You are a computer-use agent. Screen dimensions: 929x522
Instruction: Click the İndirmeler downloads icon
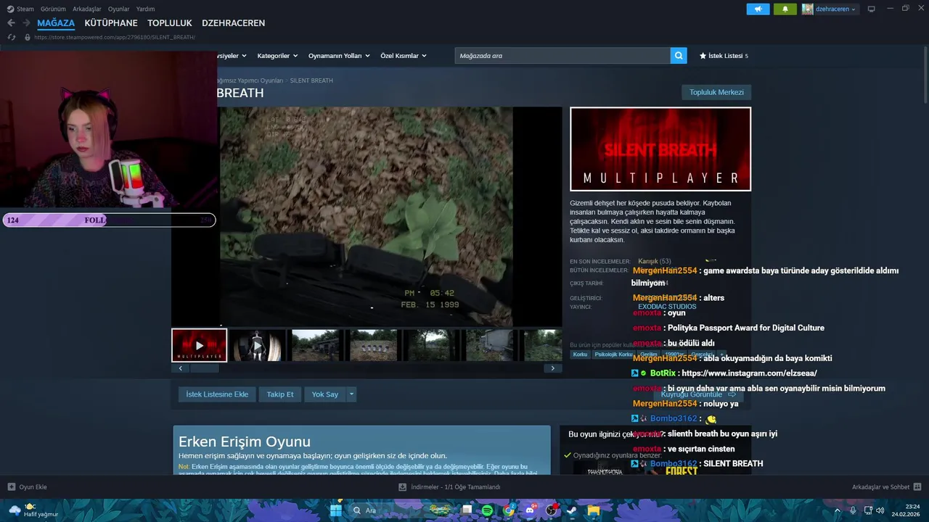[x=402, y=487]
